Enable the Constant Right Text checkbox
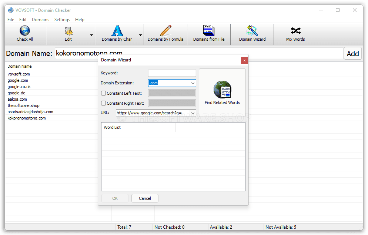Viewport: 368px width, 235px height. click(104, 103)
